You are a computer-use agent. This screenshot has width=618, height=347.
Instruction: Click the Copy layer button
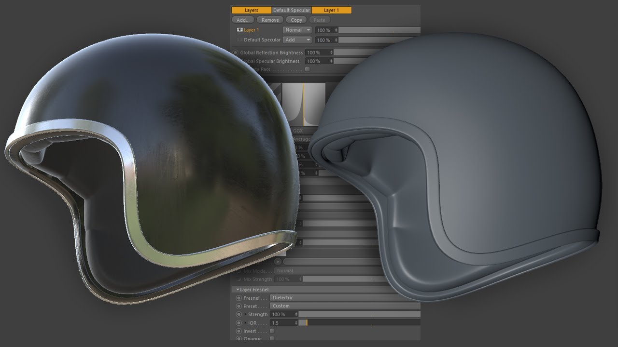tap(296, 20)
